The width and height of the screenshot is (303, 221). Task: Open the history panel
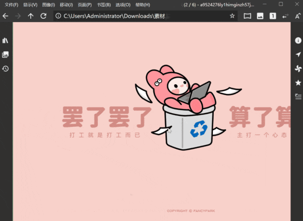(x=5, y=69)
